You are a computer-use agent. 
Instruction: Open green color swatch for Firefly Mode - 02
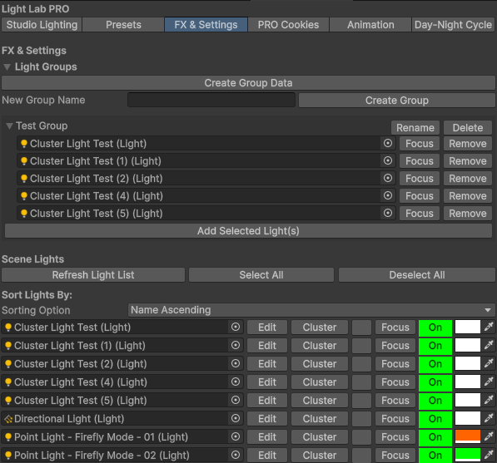(468, 456)
